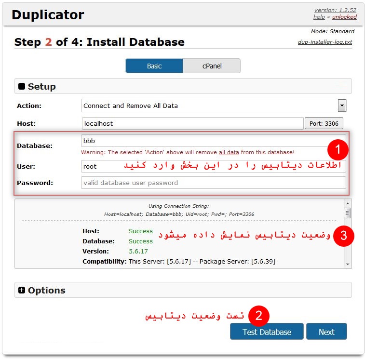Switch to the cPanel tab
This screenshot has width=365, height=359.
(x=212, y=66)
